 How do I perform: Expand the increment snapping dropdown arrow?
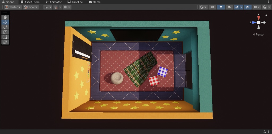pyautogui.click(x=69, y=7)
